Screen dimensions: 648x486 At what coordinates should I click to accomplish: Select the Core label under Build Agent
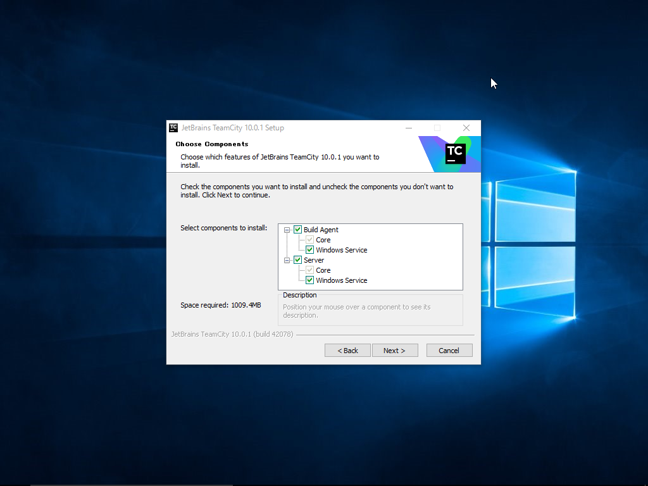(x=323, y=240)
